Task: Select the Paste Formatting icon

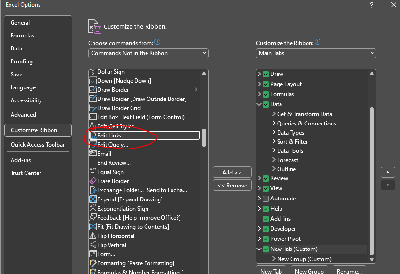Action: (x=93, y=263)
